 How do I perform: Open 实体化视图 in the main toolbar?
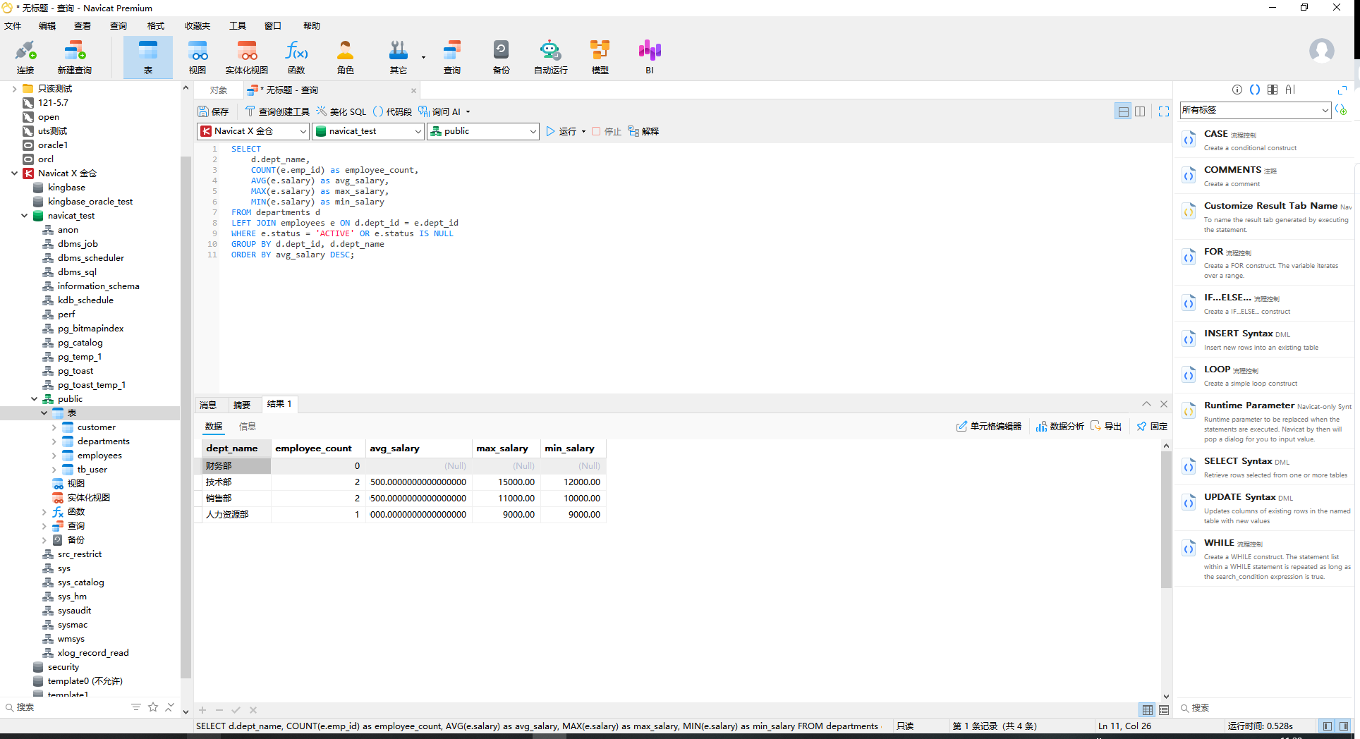tap(247, 57)
